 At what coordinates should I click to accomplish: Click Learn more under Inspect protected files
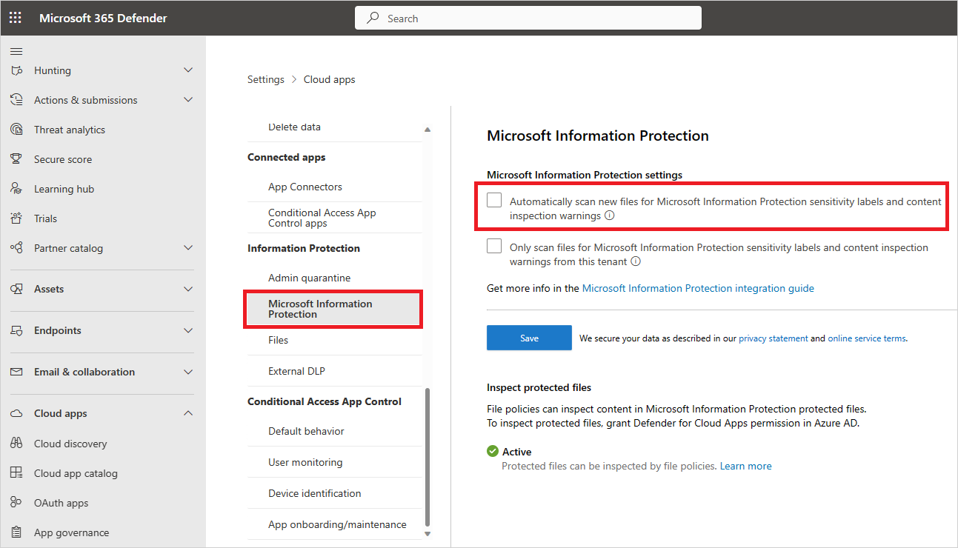(x=745, y=465)
